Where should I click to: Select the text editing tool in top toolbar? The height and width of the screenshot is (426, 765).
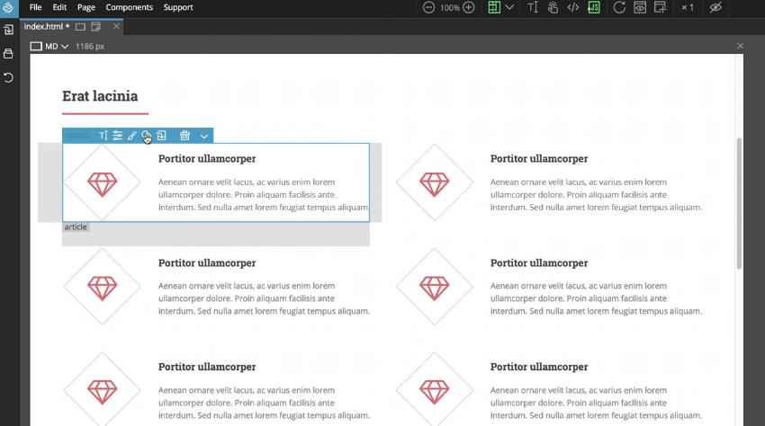(533, 7)
